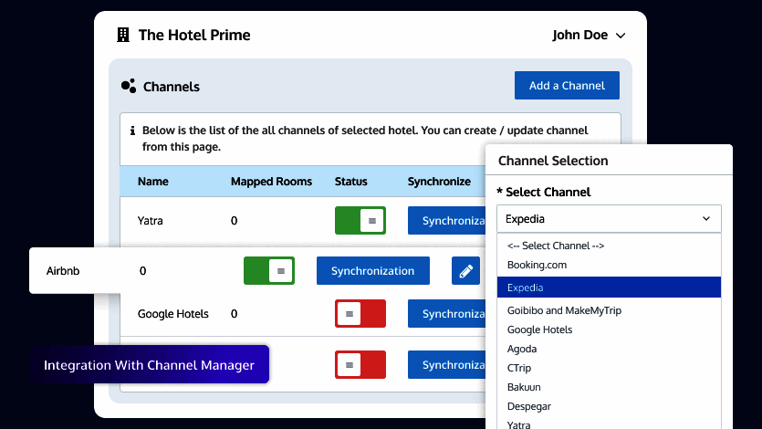Toggle the Google Hotels status switch
Viewport: 762px width, 429px height.
click(360, 314)
